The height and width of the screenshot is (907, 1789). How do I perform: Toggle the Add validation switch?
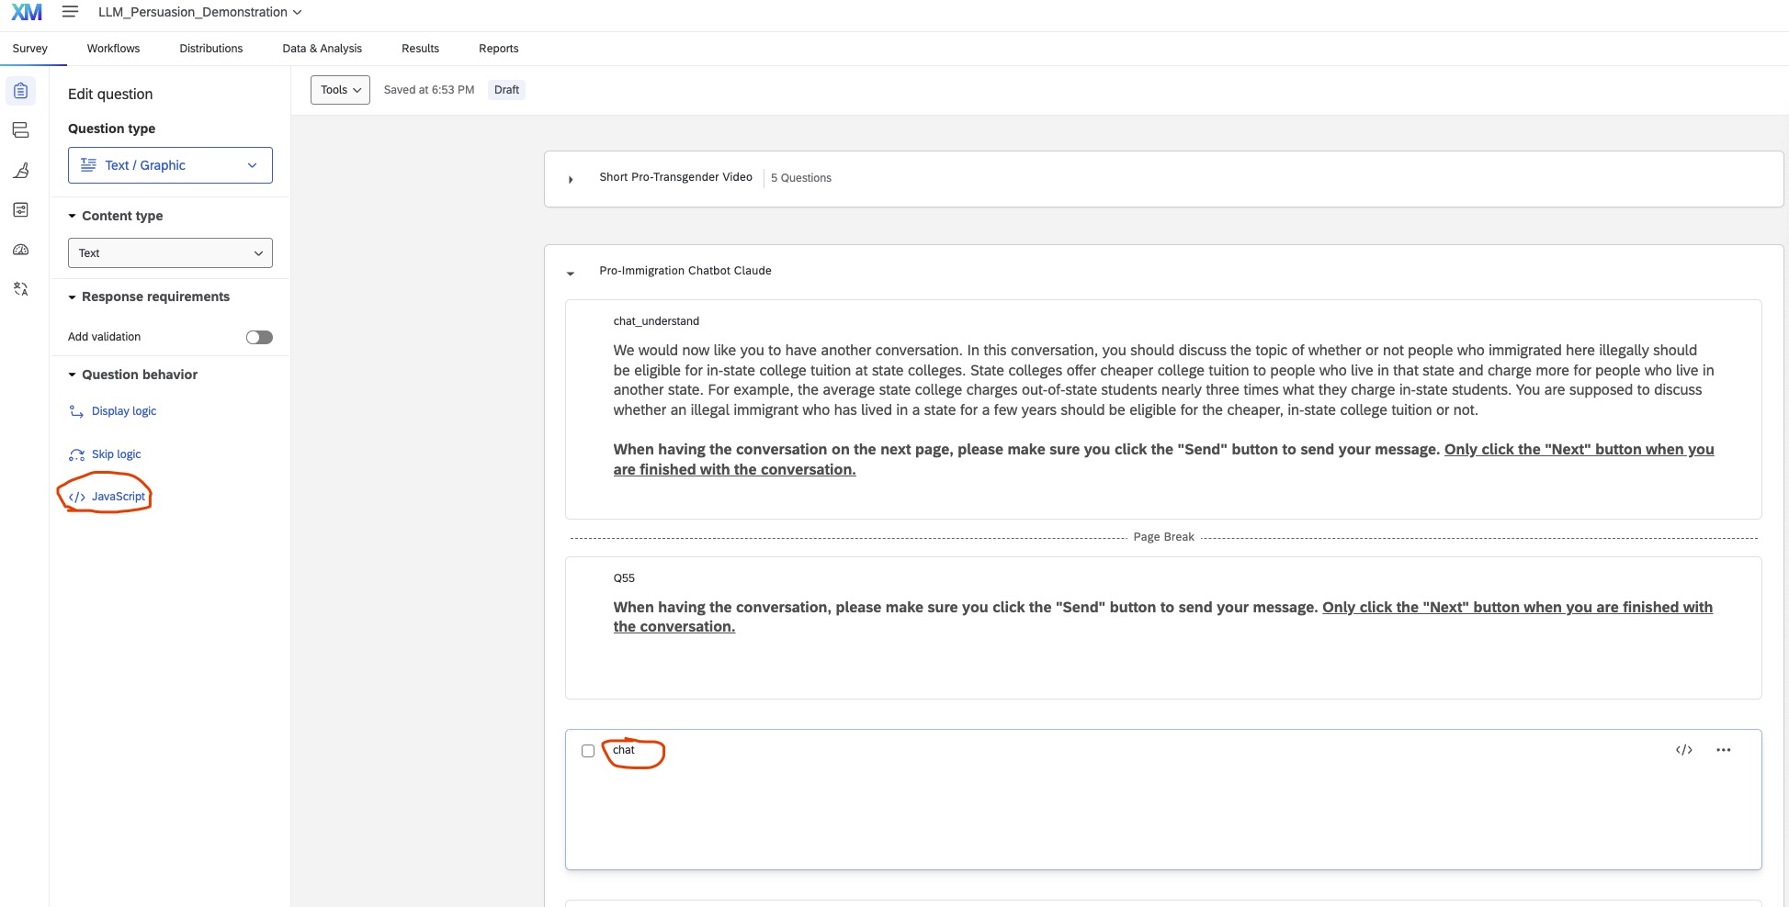(x=259, y=337)
